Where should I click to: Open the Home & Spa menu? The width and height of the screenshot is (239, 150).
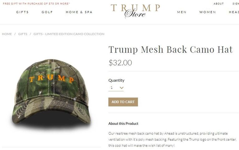(x=79, y=12)
